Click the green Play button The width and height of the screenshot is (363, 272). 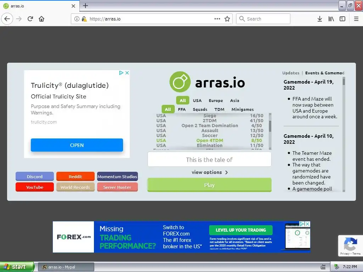tap(210, 185)
